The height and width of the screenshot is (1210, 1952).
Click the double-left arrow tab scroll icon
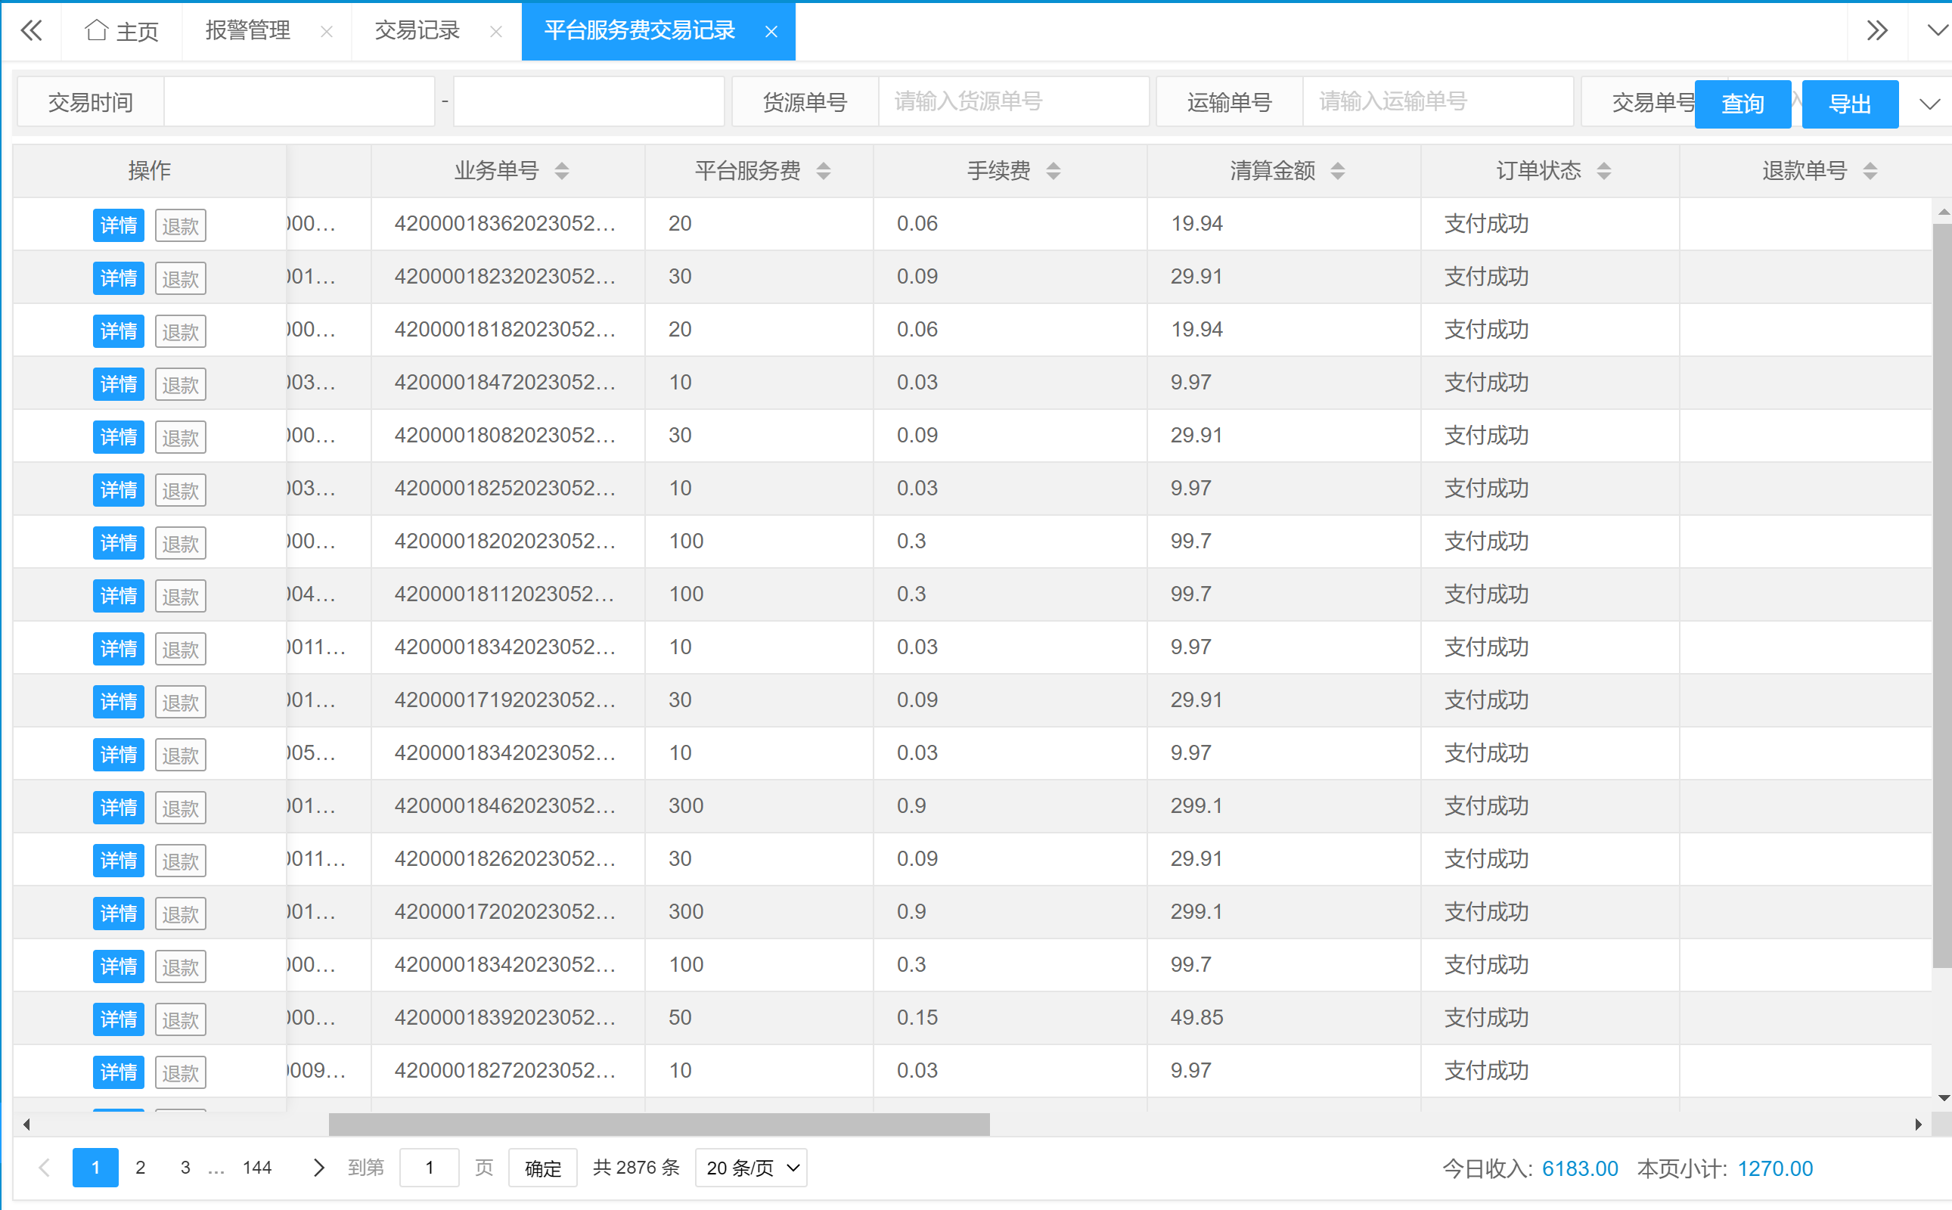pyautogui.click(x=31, y=30)
